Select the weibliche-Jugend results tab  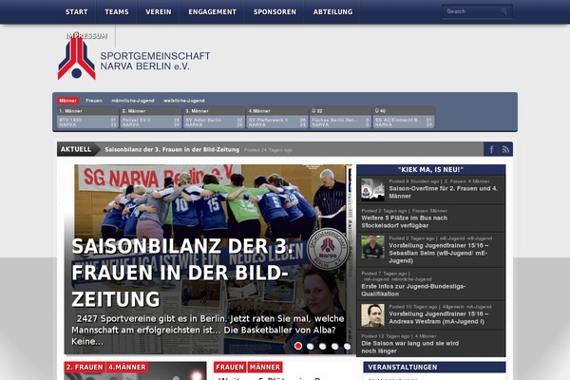[x=184, y=101]
